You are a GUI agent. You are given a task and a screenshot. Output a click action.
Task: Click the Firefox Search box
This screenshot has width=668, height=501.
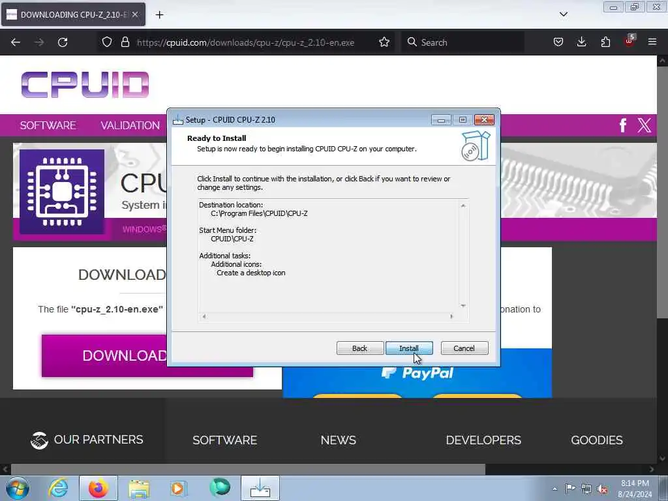pos(463,42)
